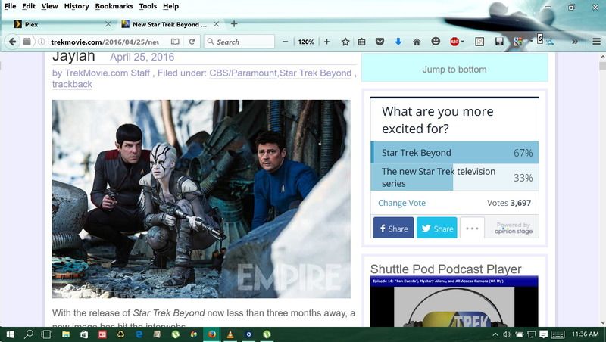Image resolution: width=606 pixels, height=342 pixels.
Task: Show more toolbar items chevron
Action: point(575,42)
